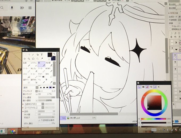This screenshot has width=181, height=138.
Task: Adjust the 最小サイズ slider
Action: pyautogui.click(x=45, y=94)
